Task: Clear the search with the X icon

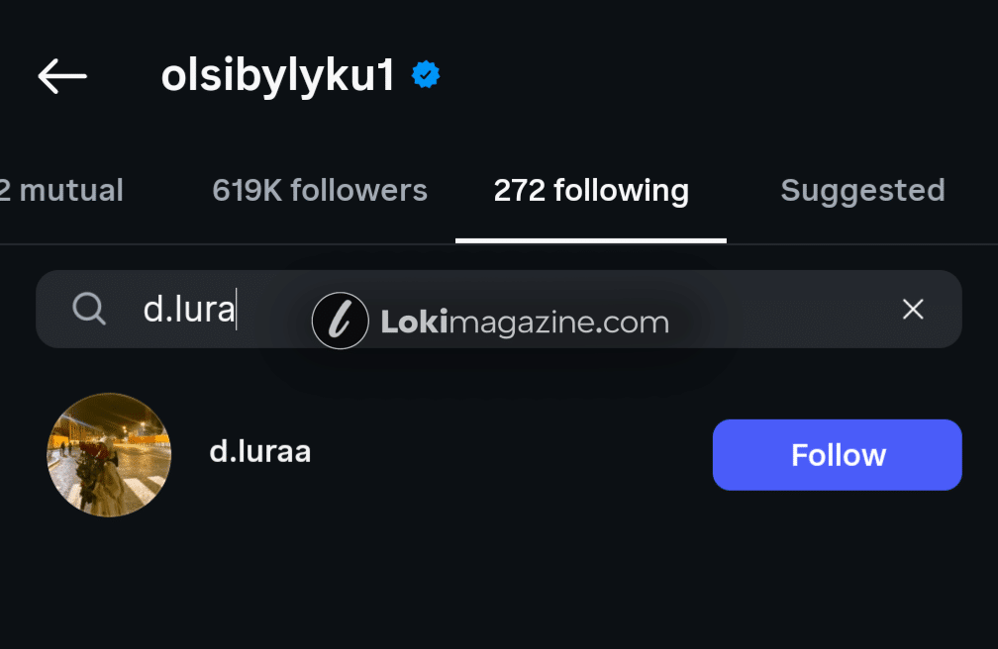Action: [913, 310]
